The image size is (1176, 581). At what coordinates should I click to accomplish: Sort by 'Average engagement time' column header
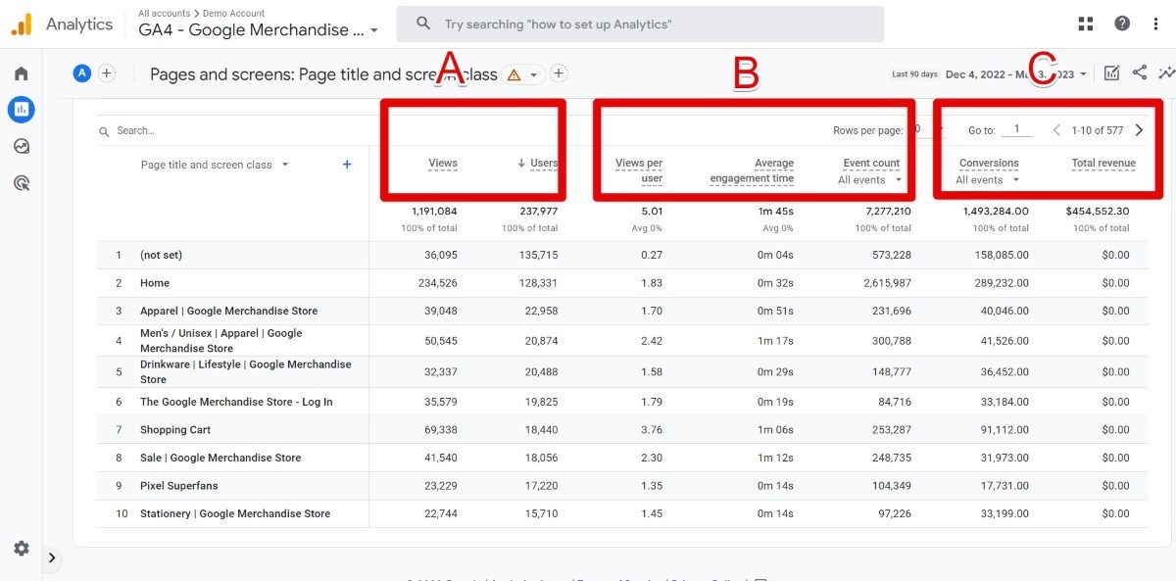(x=752, y=170)
